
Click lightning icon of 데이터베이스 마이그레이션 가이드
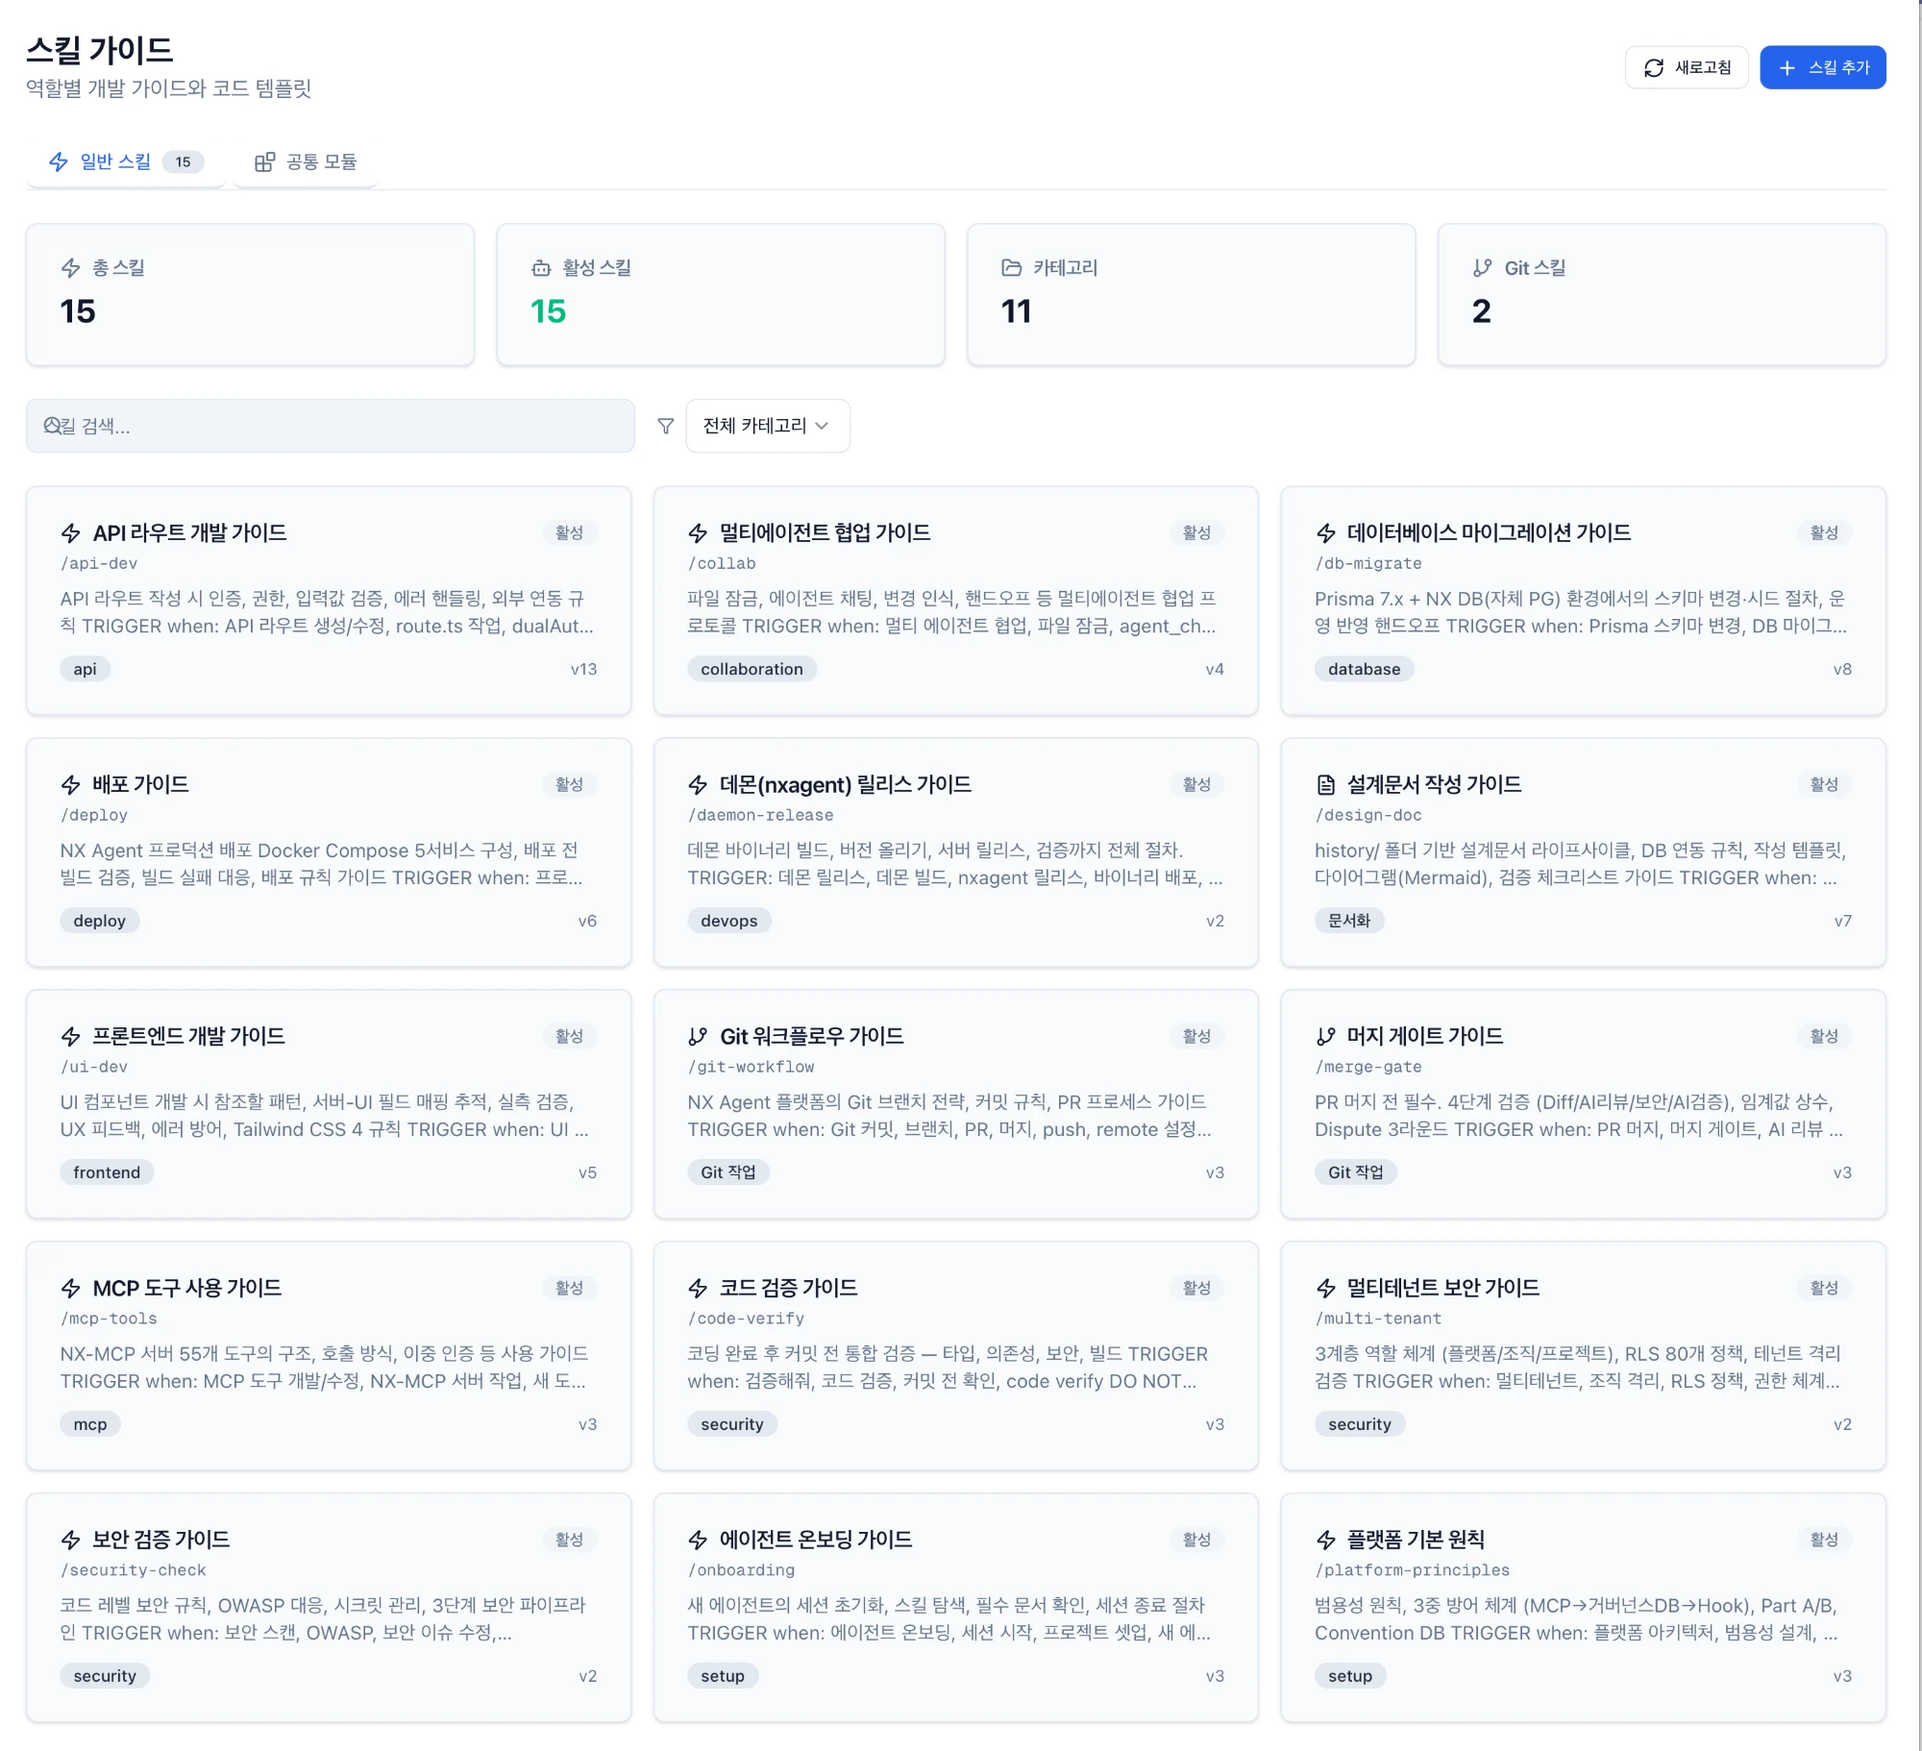pyautogui.click(x=1325, y=532)
